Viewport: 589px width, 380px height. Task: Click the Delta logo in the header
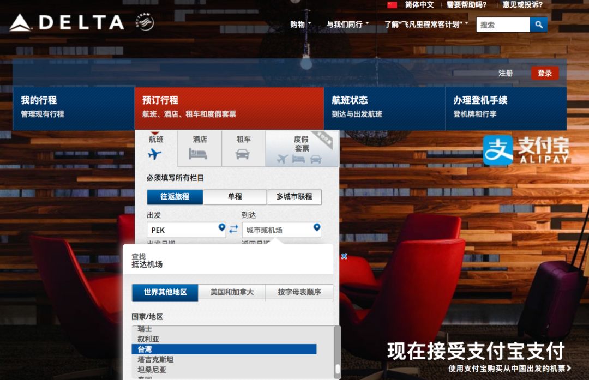65,23
